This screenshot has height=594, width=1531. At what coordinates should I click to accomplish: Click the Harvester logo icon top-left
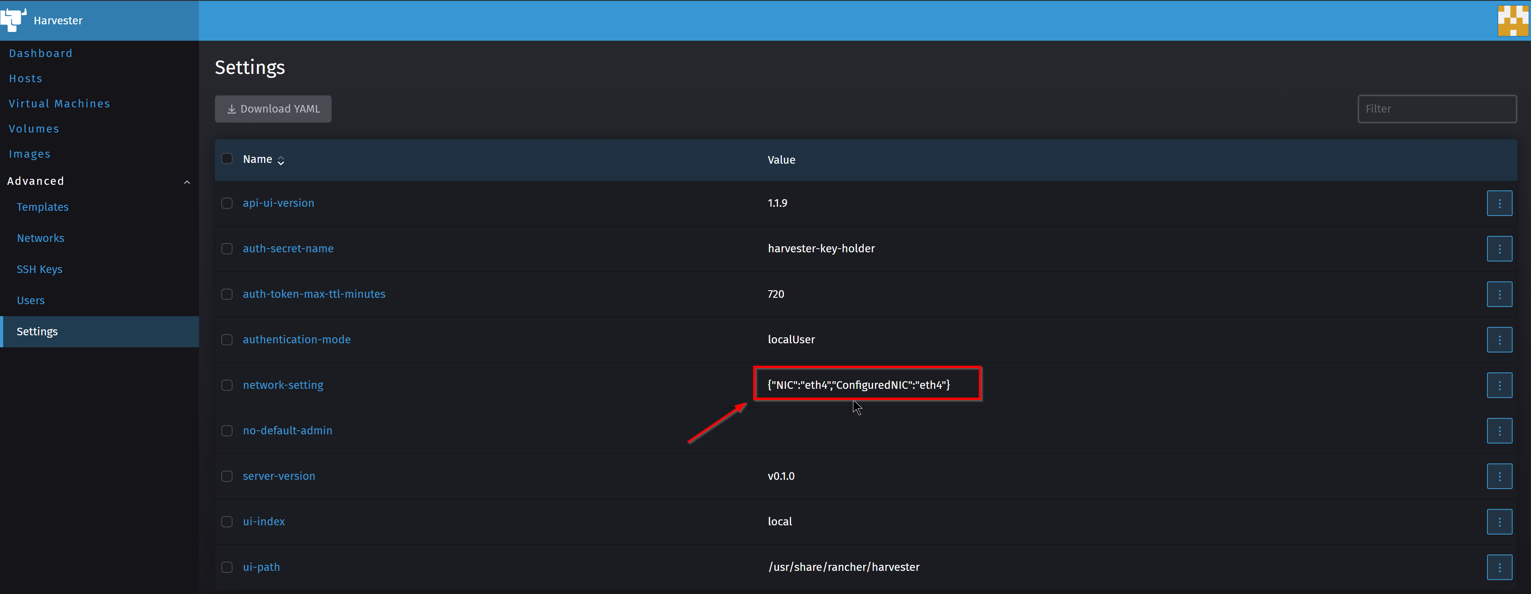pyautogui.click(x=15, y=20)
